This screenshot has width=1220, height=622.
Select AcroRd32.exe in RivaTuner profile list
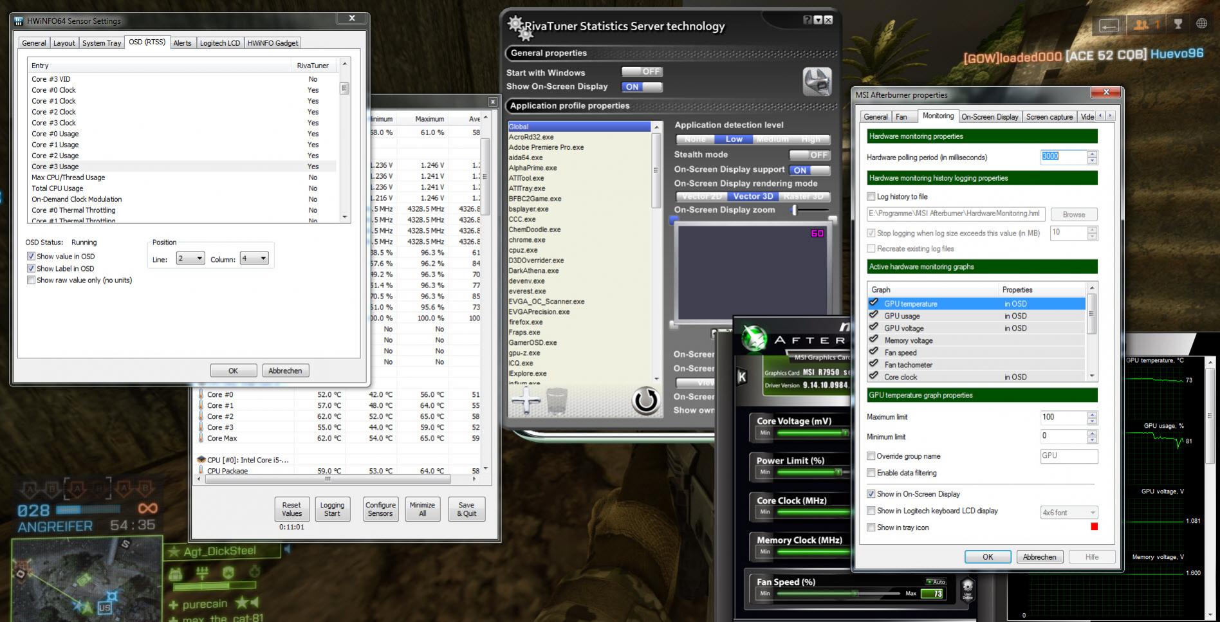click(x=579, y=137)
